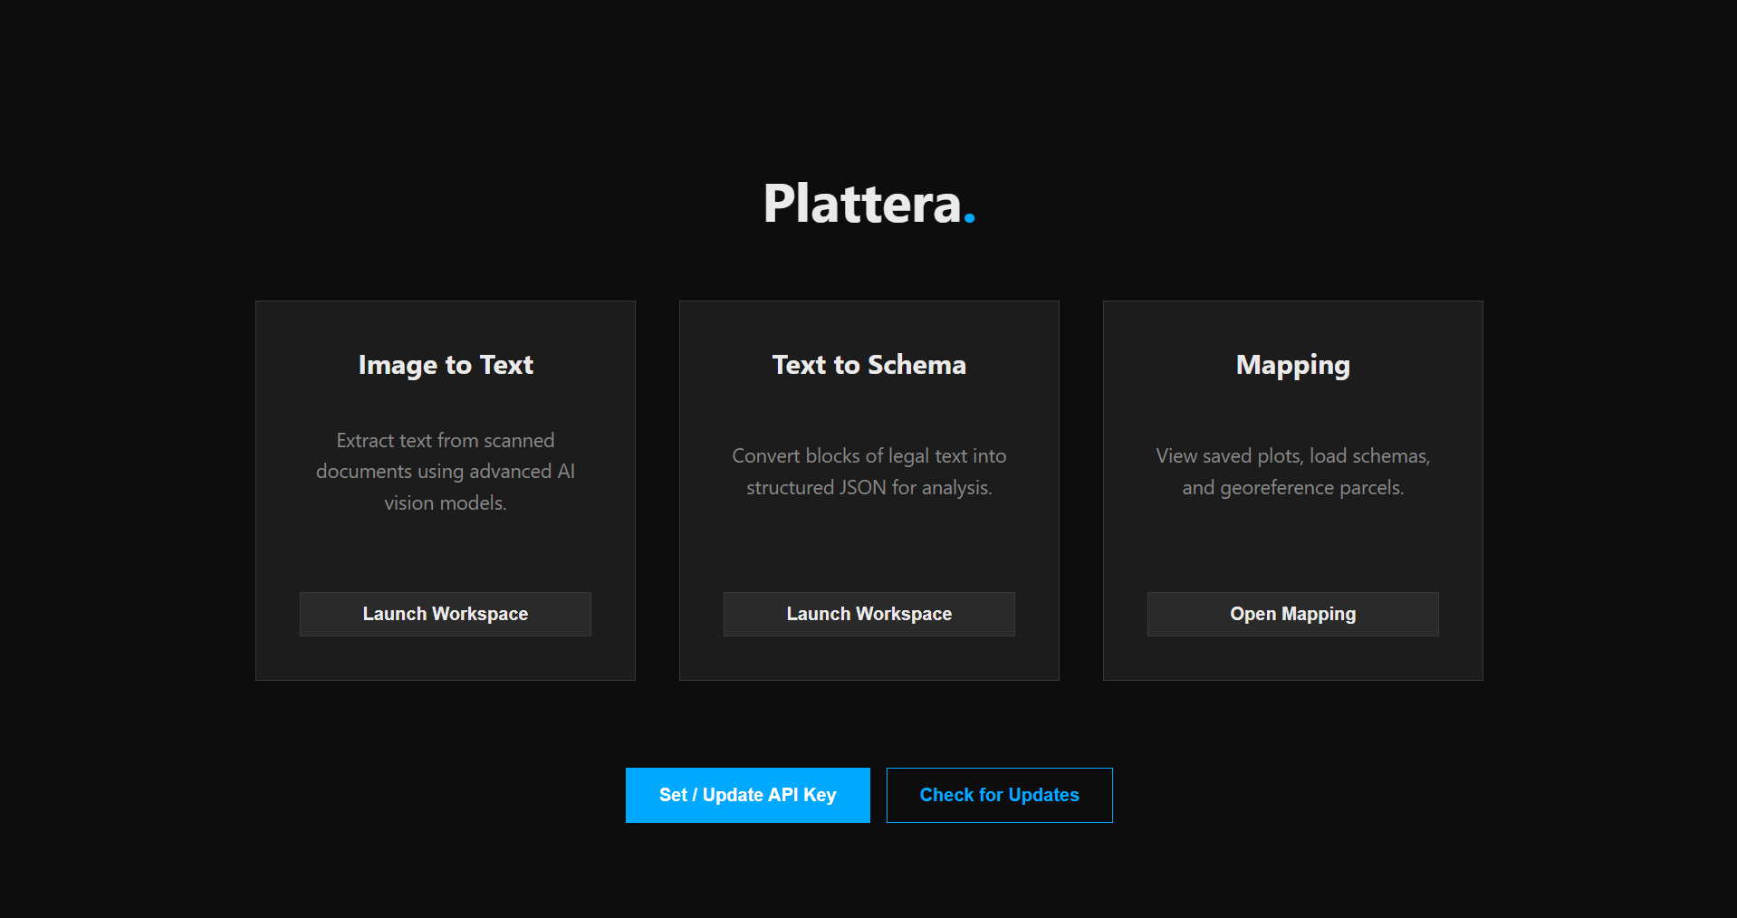Click the blue dot after Plattera

[969, 218]
